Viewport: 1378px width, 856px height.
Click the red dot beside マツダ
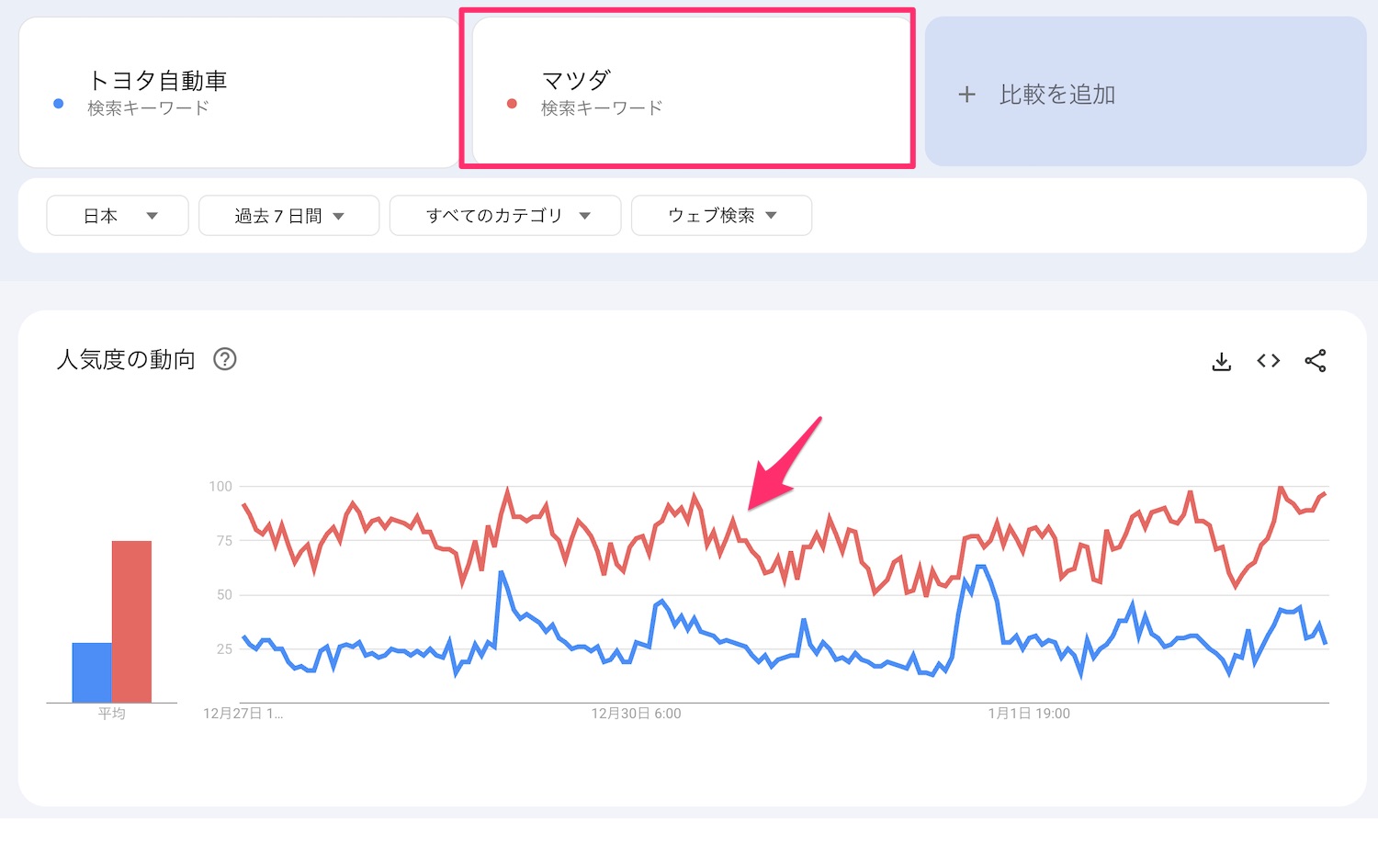(512, 104)
